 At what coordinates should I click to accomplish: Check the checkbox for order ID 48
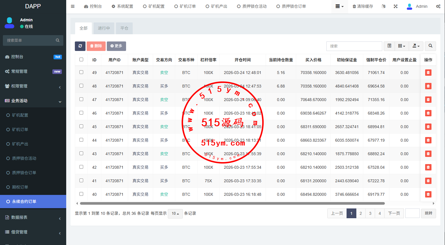81,86
